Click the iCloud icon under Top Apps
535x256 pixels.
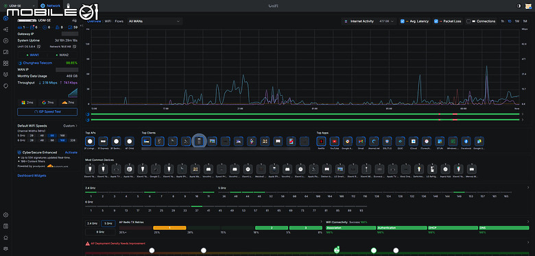[x=414, y=141]
